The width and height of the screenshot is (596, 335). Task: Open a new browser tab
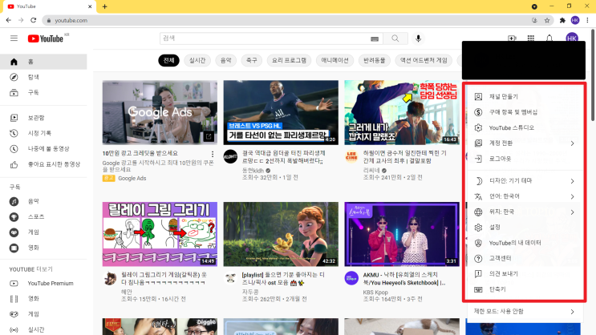(104, 6)
